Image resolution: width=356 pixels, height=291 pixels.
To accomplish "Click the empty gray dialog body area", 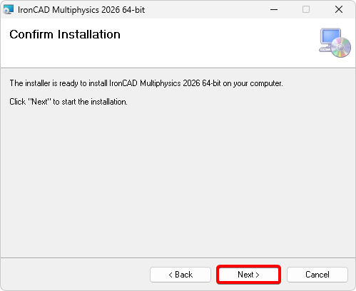I will click(x=178, y=180).
